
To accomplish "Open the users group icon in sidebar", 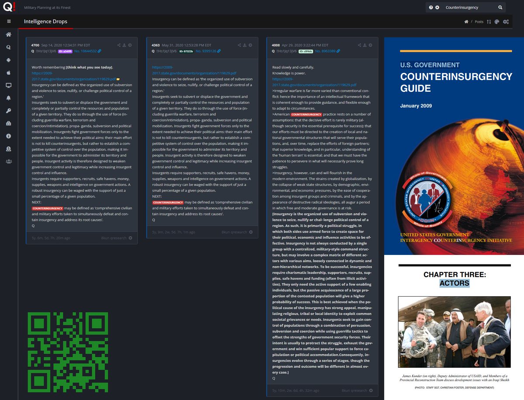I will click(9, 161).
